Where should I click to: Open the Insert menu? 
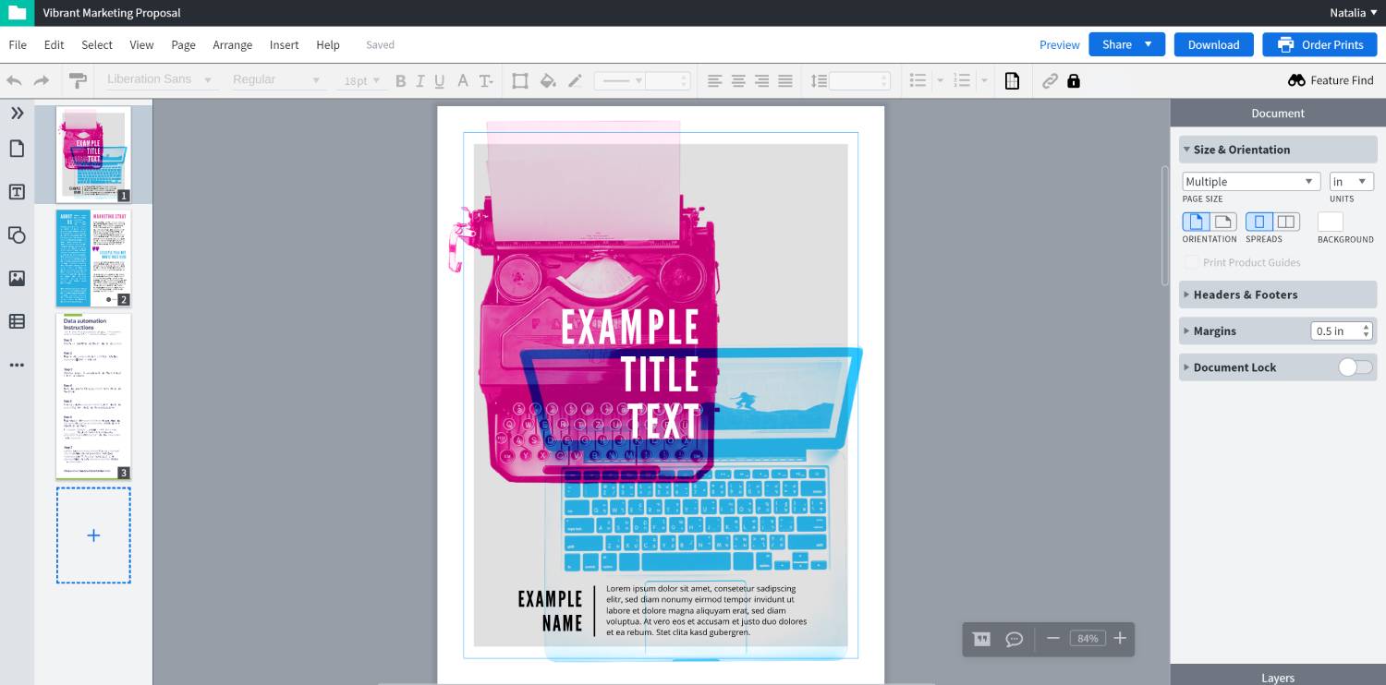point(284,44)
